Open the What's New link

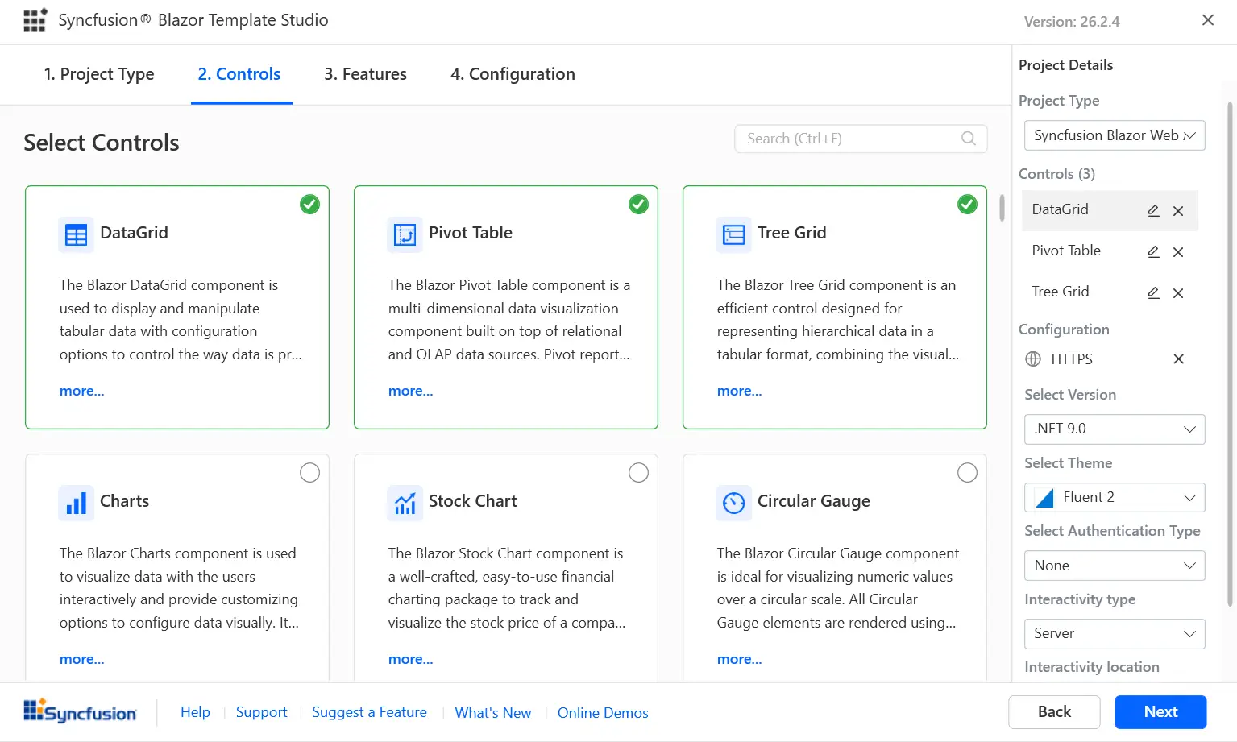pyautogui.click(x=492, y=713)
